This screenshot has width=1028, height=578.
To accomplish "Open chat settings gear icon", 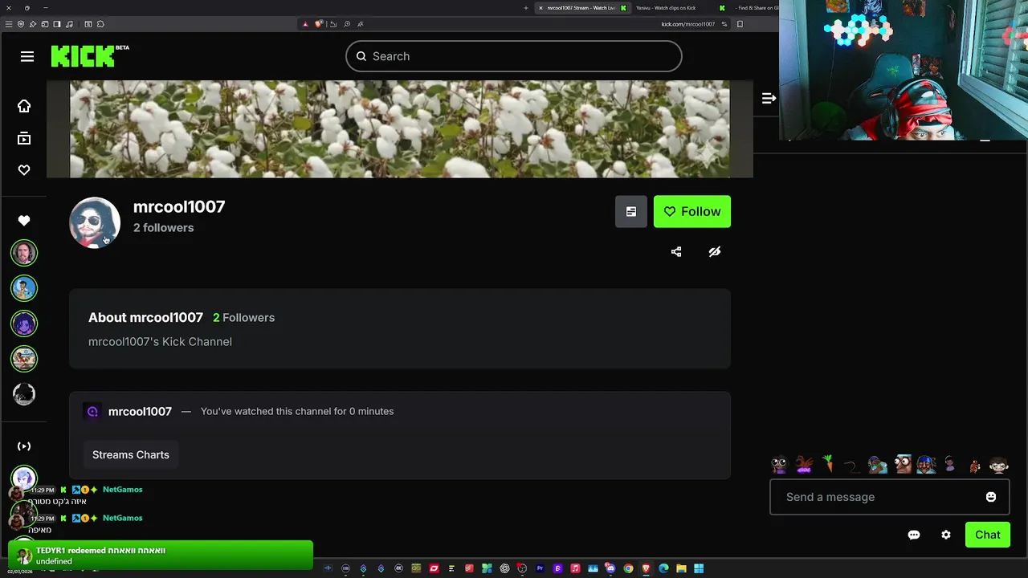I will click(946, 535).
